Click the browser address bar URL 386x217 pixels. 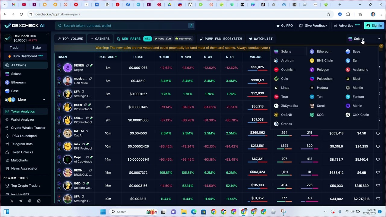[x=58, y=14]
